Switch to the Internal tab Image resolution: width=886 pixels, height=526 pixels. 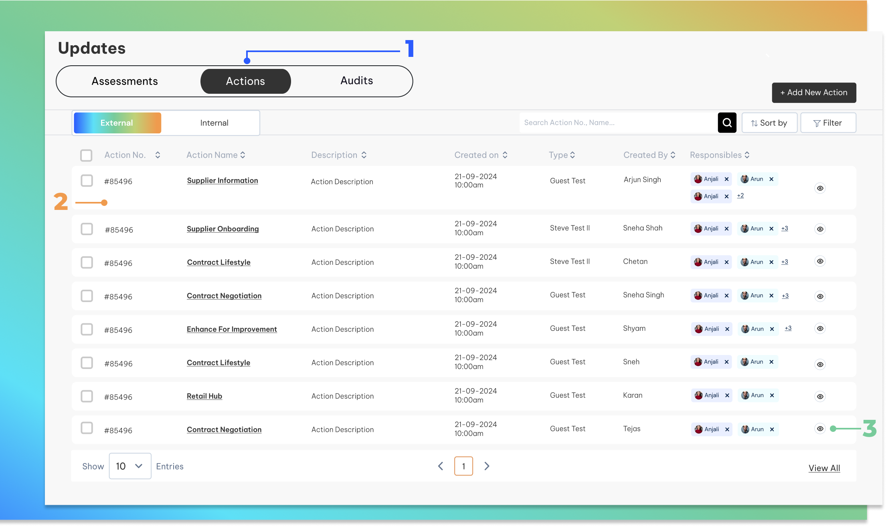(x=214, y=123)
